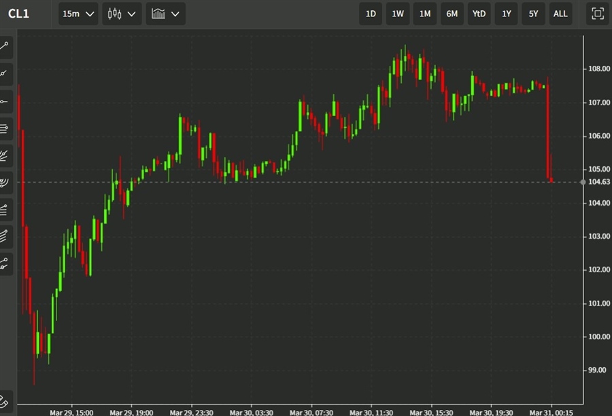Select the 1W time range

(398, 14)
